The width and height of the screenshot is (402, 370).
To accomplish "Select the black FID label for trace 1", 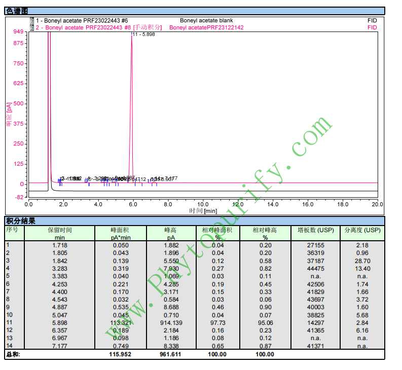I will (x=372, y=21).
